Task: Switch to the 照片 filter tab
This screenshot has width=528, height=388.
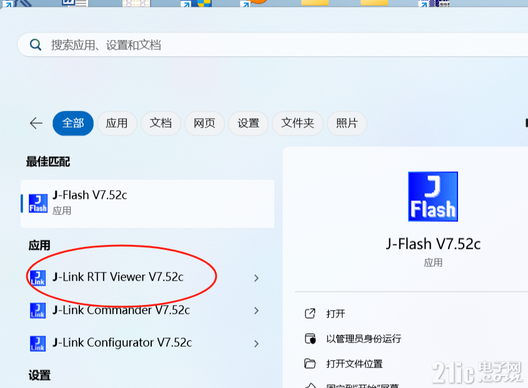Action: [x=347, y=123]
